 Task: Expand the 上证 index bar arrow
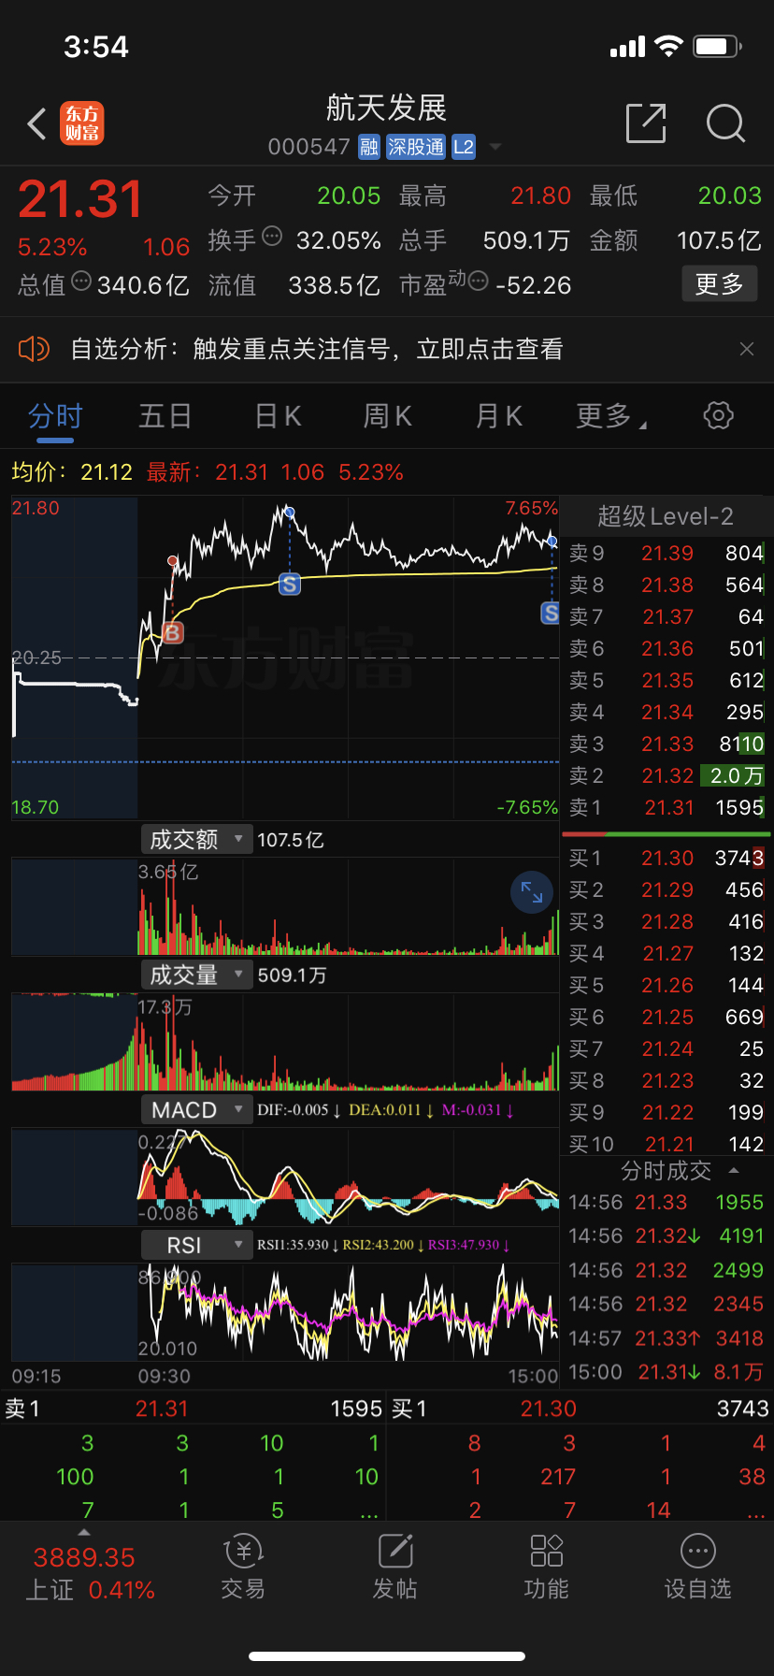click(84, 1532)
